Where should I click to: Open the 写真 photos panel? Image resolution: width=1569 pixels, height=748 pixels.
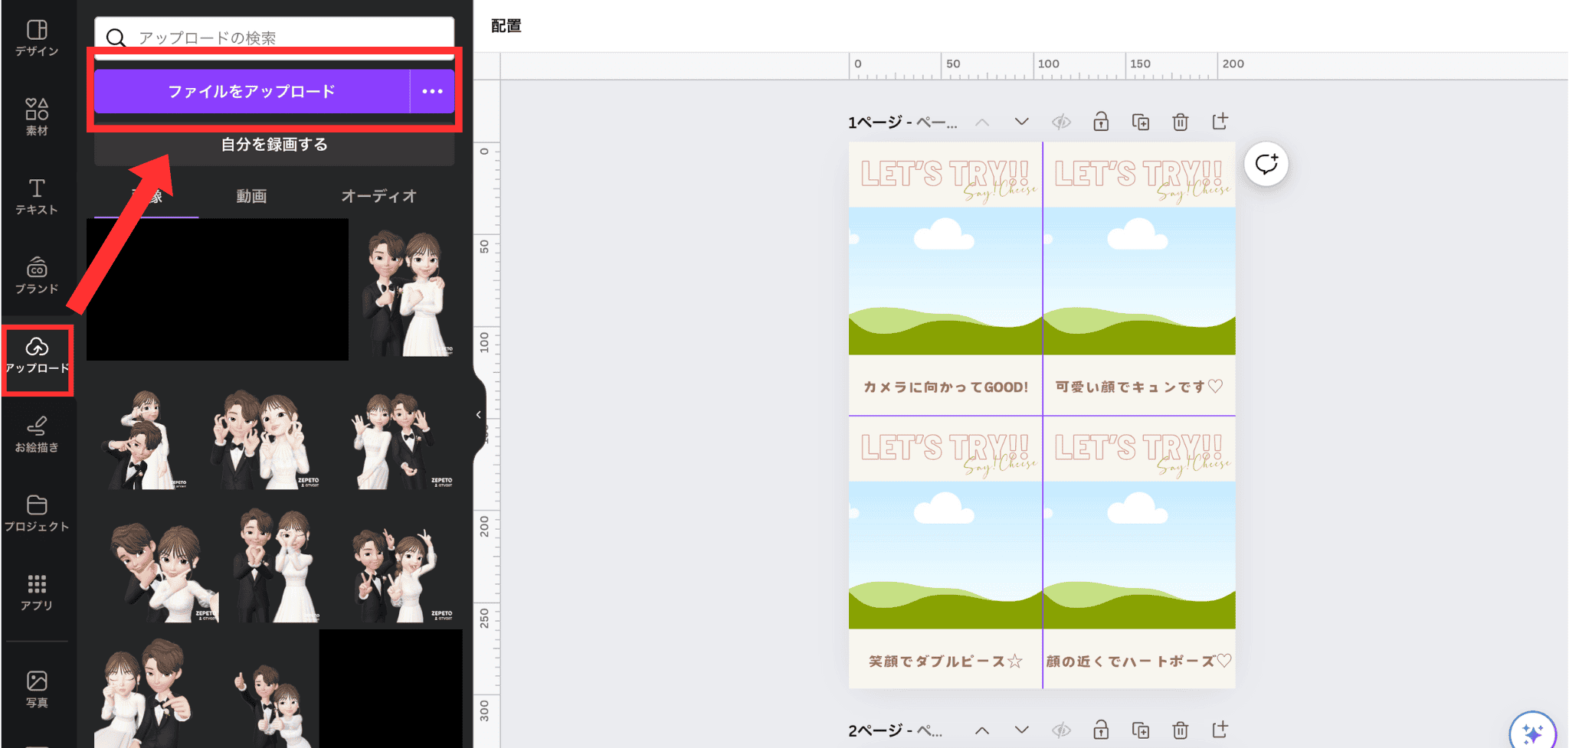click(x=37, y=689)
